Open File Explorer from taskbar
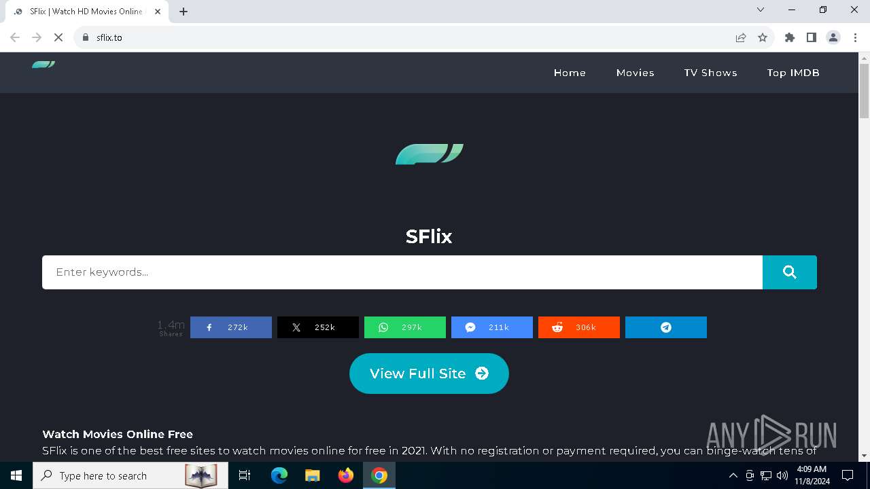Screen dimensions: 870x489 (312, 475)
